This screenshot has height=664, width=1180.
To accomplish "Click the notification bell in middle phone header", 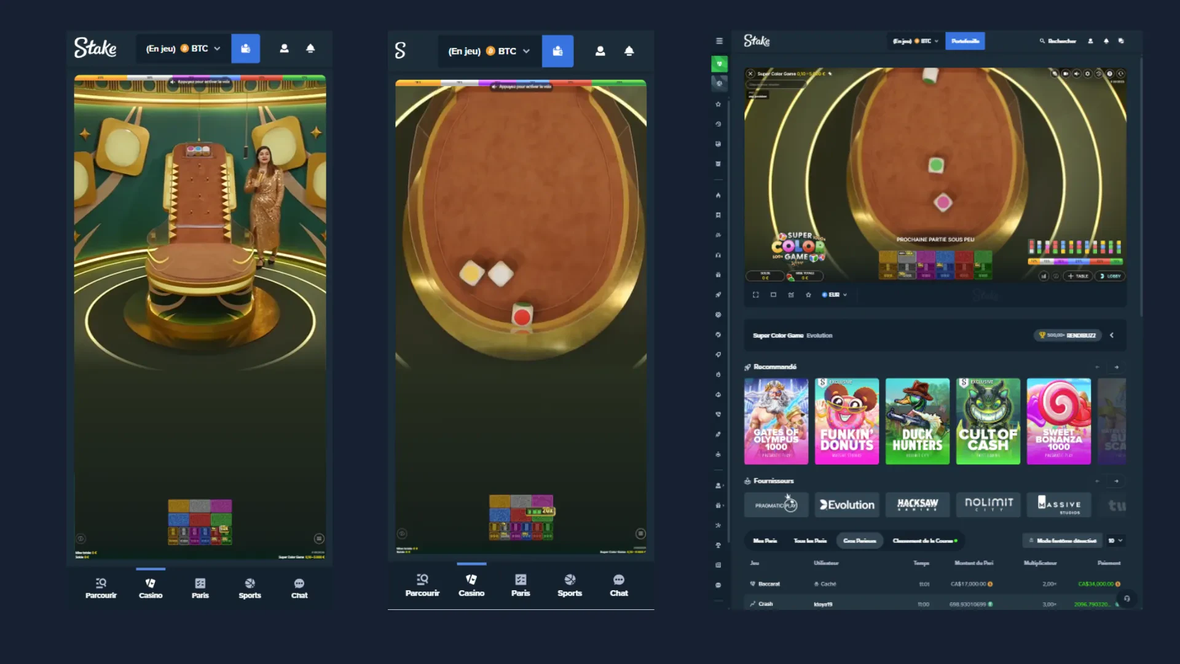I will (629, 51).
